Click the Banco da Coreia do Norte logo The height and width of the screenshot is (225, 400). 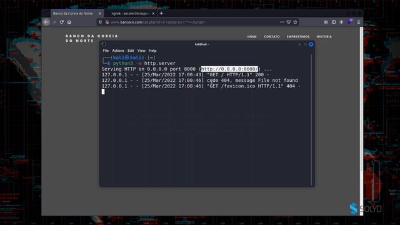(92, 39)
